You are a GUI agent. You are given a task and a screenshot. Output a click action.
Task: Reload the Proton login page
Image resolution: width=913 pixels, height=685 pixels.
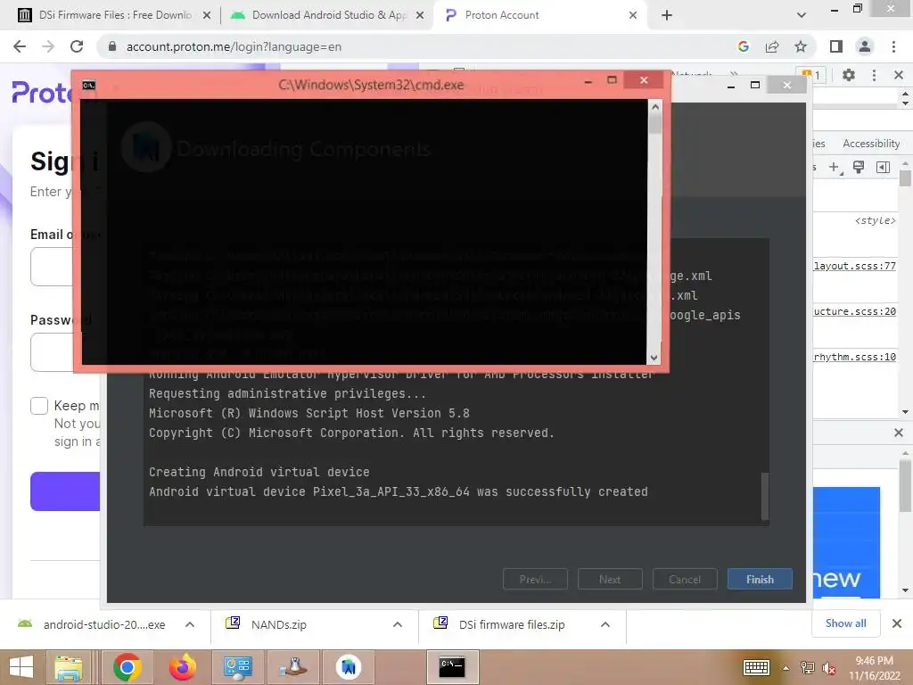(77, 46)
